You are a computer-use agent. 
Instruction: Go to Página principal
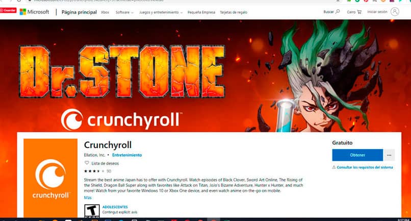tap(79, 12)
